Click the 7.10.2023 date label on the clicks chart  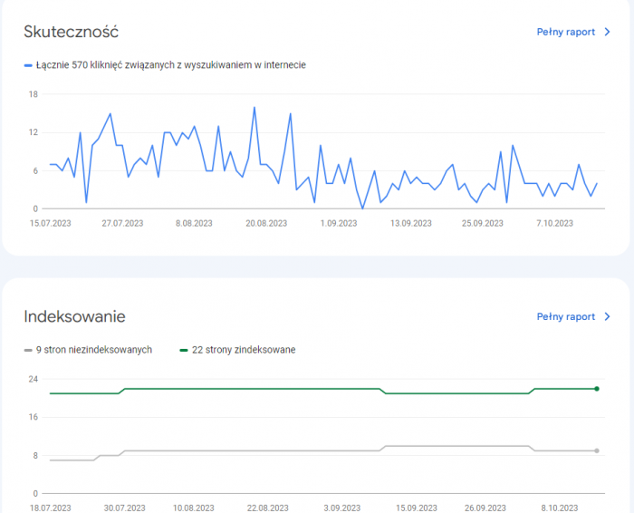(x=554, y=223)
